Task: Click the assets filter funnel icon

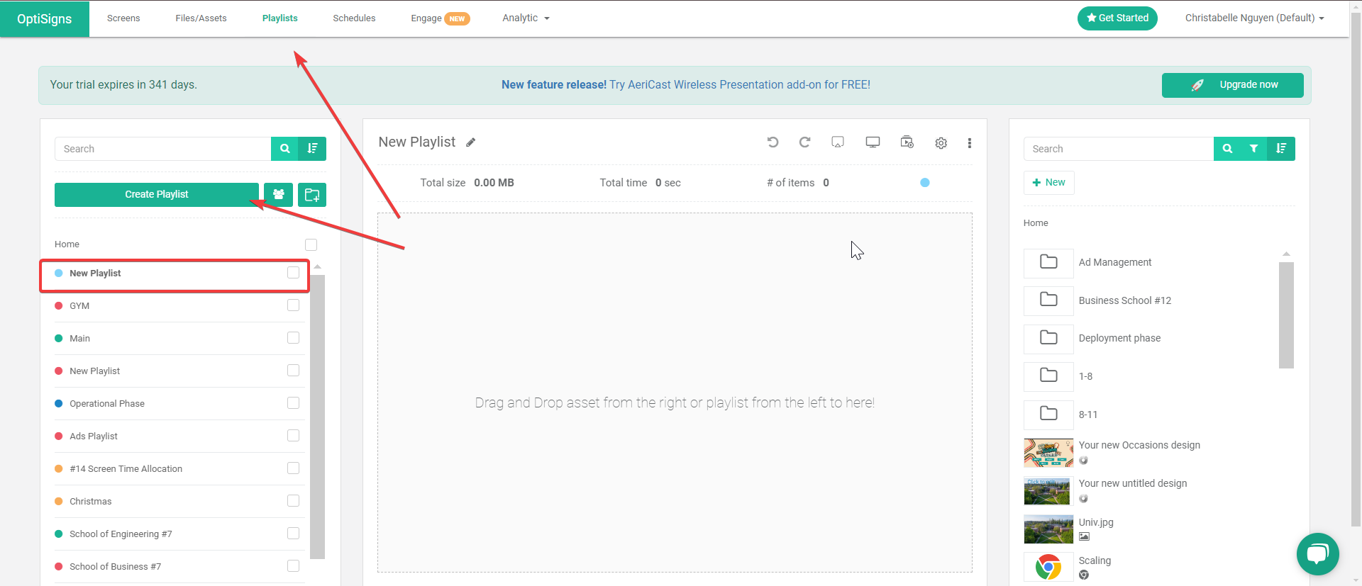Action: click(x=1254, y=149)
